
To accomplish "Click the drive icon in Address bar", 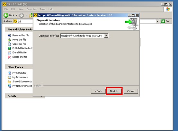I will pos(15,21).
